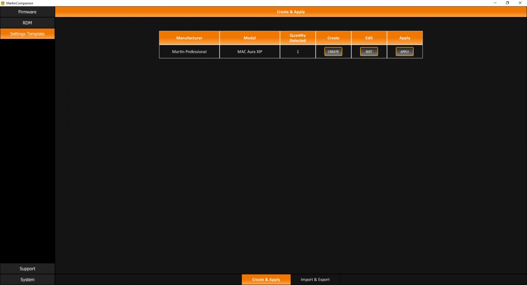Select the MAC Aura XIP cell
Image resolution: width=527 pixels, height=285 pixels.
pos(249,52)
